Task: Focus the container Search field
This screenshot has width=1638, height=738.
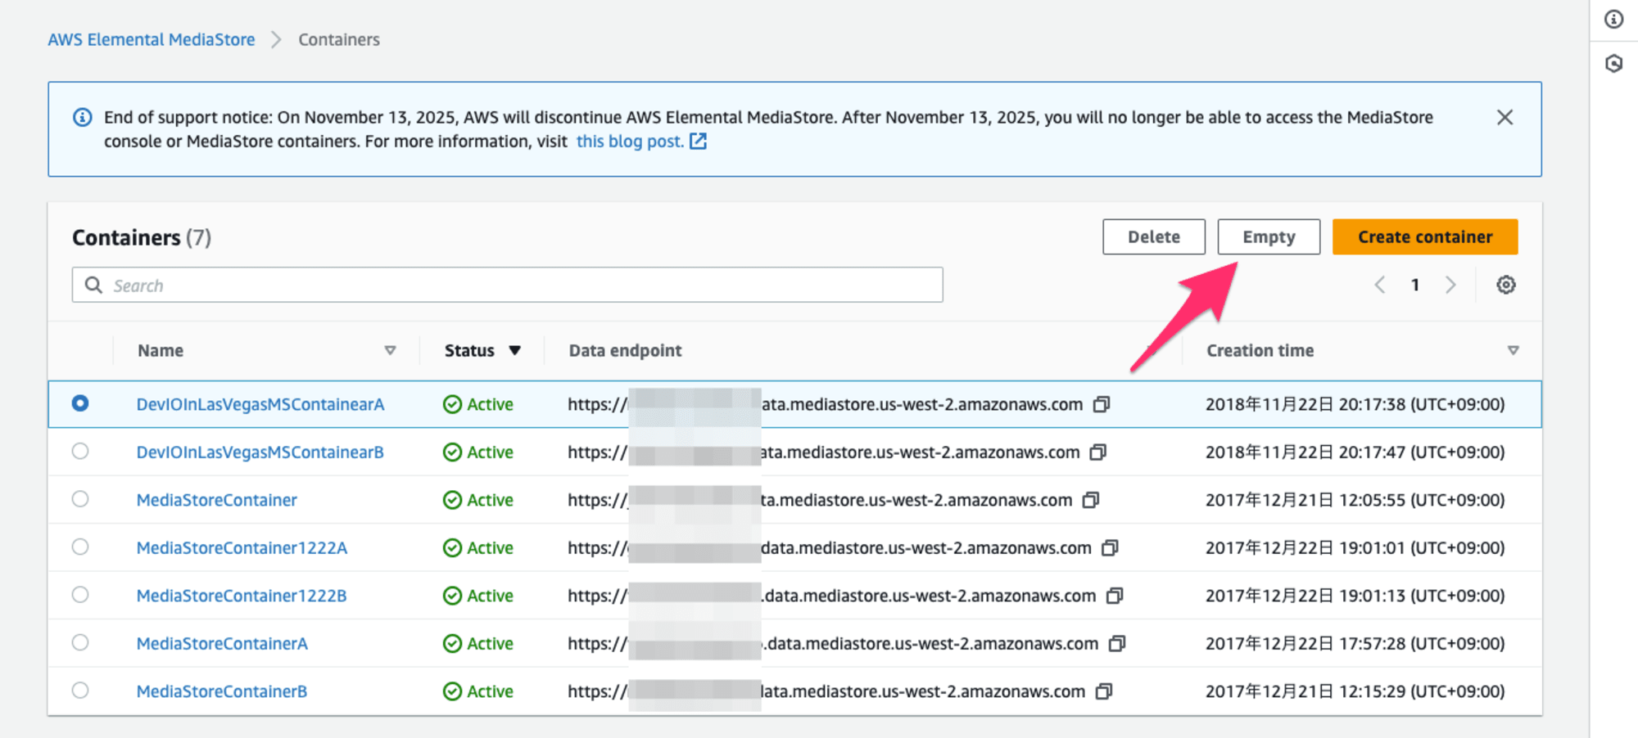Action: (508, 285)
